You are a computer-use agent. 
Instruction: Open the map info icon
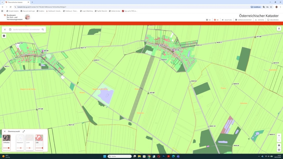click(x=4, y=36)
